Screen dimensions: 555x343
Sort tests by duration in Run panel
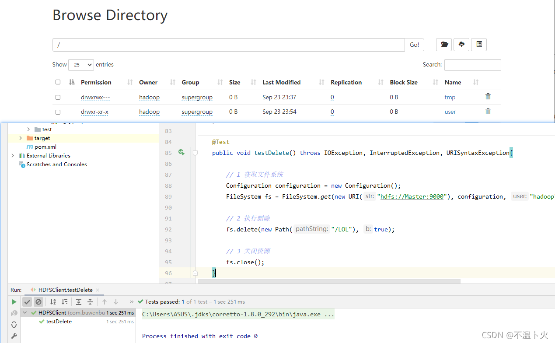click(x=64, y=302)
